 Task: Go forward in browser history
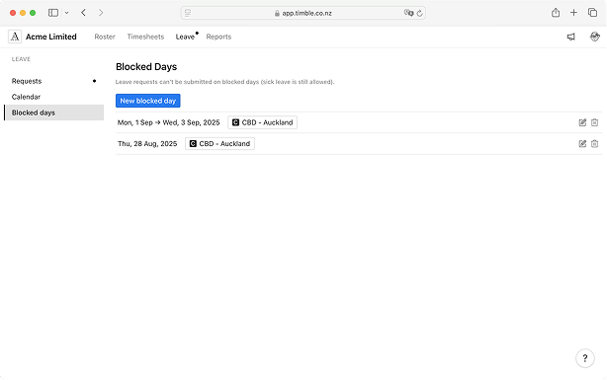[x=101, y=13]
